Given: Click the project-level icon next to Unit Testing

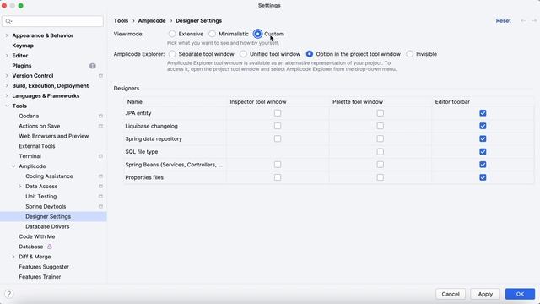Looking at the screenshot, I should (100, 196).
